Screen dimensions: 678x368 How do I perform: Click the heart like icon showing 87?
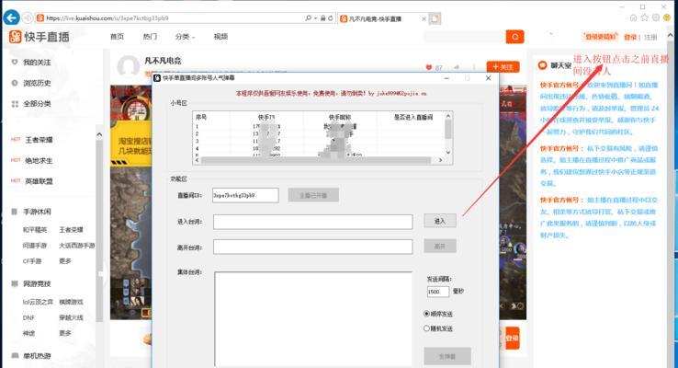coord(429,67)
